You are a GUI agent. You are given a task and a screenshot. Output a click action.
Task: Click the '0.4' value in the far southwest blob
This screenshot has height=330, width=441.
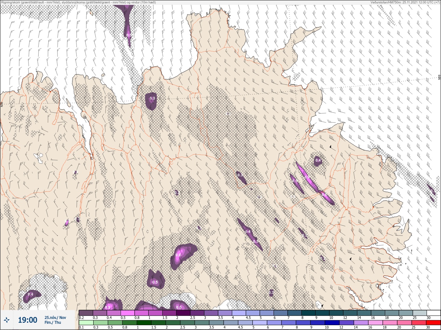[30, 294]
